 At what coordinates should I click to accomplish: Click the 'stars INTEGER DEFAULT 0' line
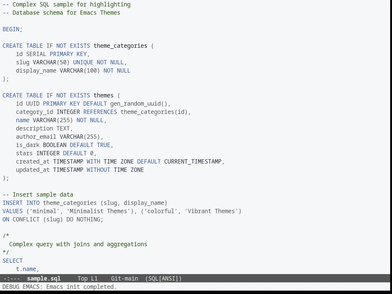pyautogui.click(x=56, y=153)
